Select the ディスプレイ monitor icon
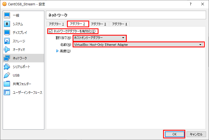 coord(7,32)
